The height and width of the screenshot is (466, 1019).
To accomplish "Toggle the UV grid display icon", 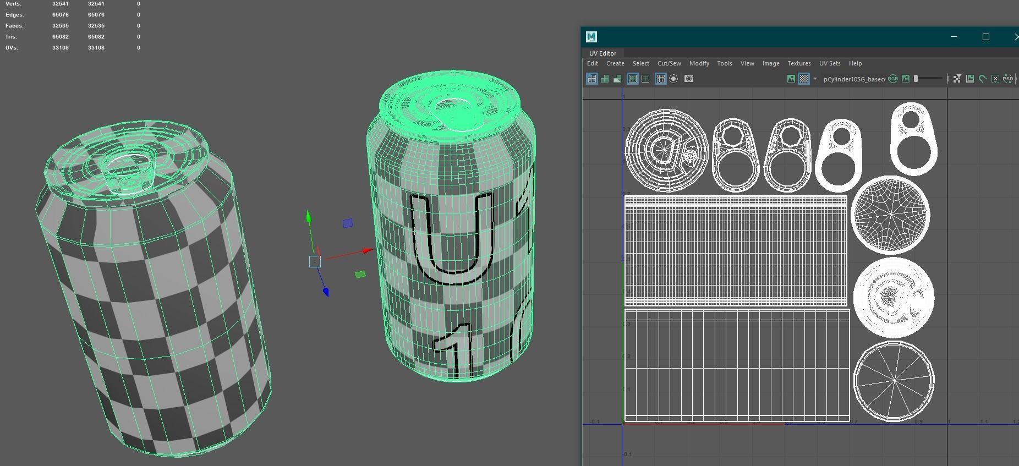I will click(661, 79).
